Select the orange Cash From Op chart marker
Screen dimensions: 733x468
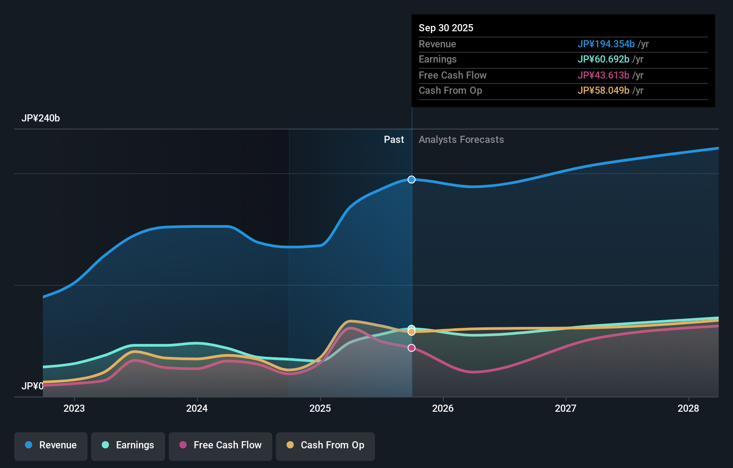[411, 331]
